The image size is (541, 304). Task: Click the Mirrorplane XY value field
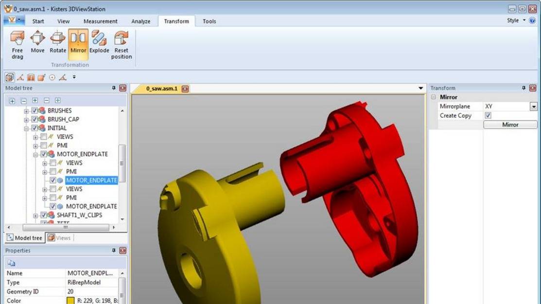(506, 107)
